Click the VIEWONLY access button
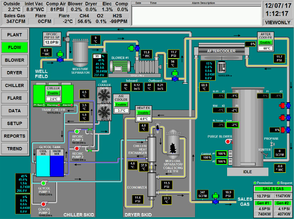The height and width of the screenshot is (219, 294). click(278, 22)
